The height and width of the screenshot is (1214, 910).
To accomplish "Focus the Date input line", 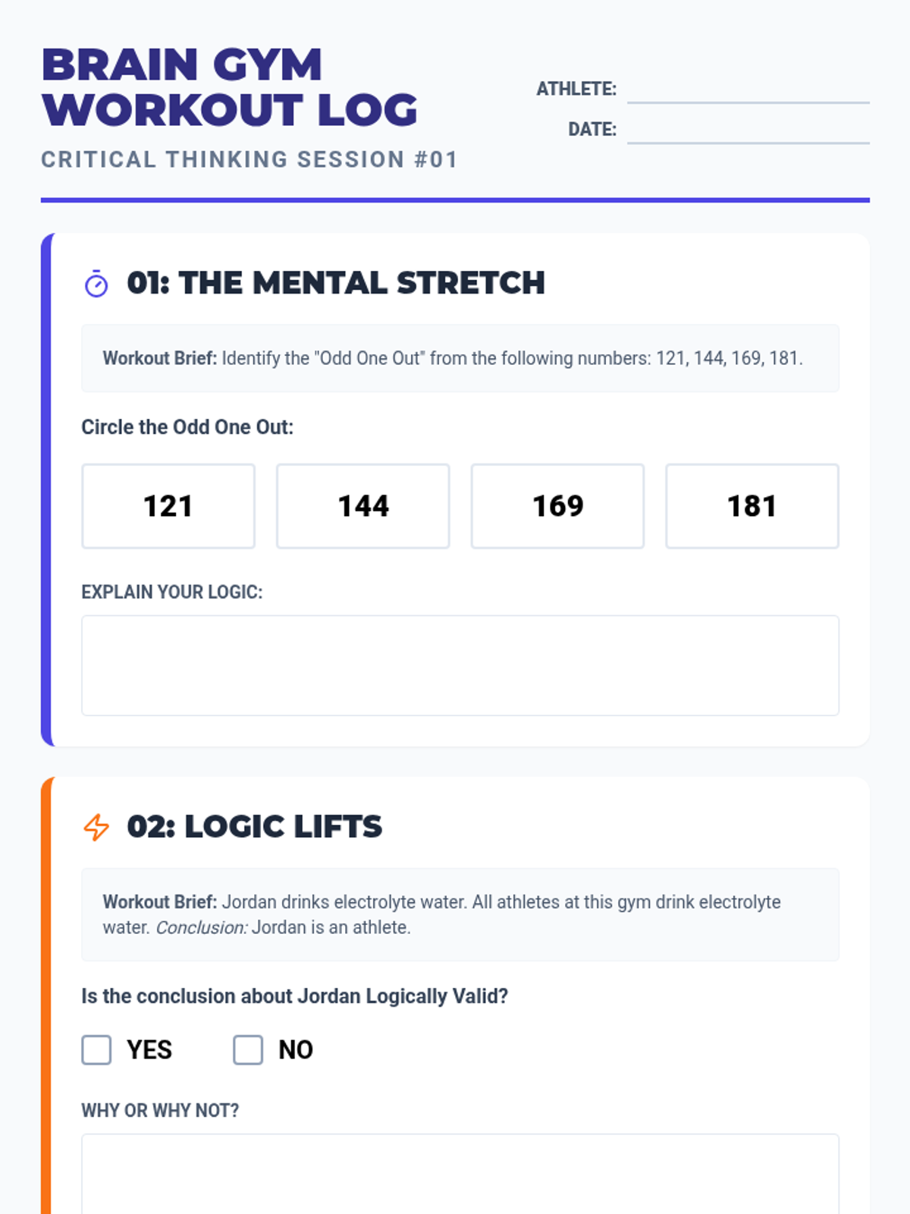I will coord(748,130).
